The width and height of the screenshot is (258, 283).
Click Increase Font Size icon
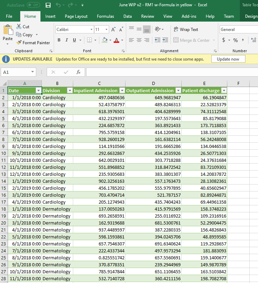(x=113, y=30)
